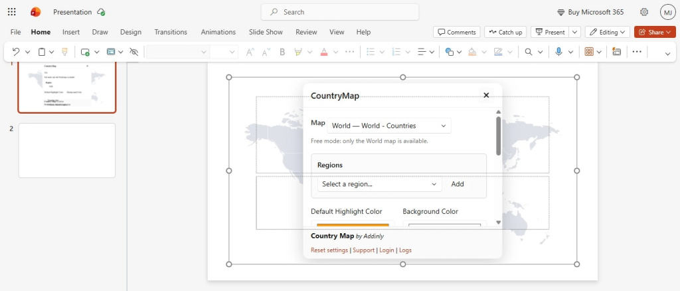Apply a numbered list
This screenshot has width=680, height=291.
click(396, 52)
